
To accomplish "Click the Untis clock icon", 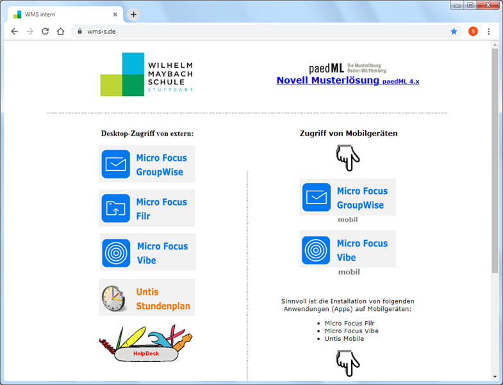I will coord(113,298).
